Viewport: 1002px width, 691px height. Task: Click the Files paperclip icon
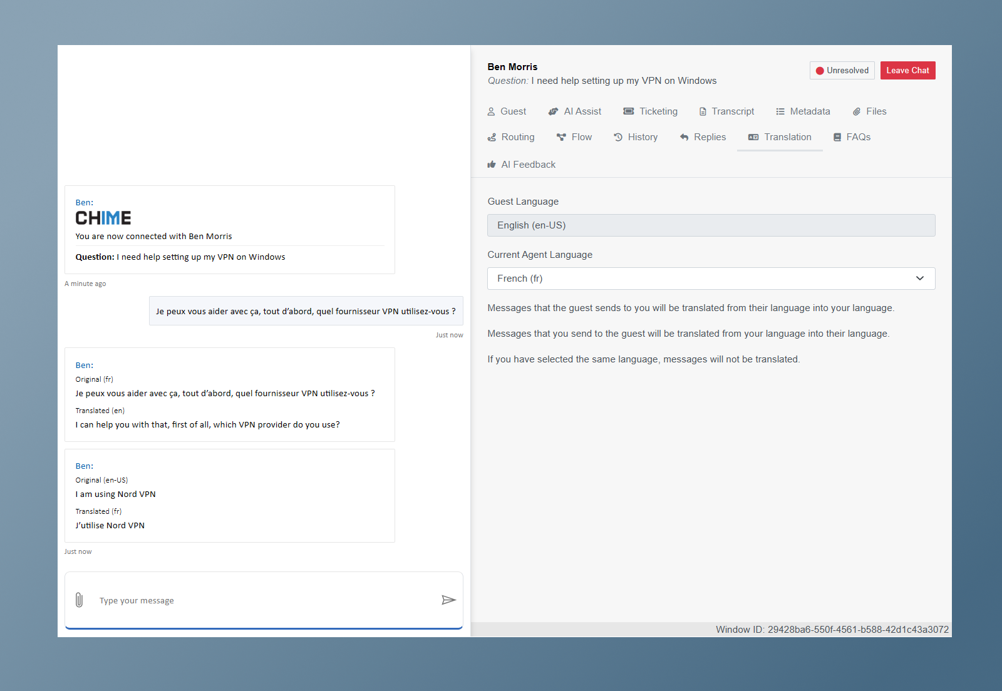coord(857,111)
